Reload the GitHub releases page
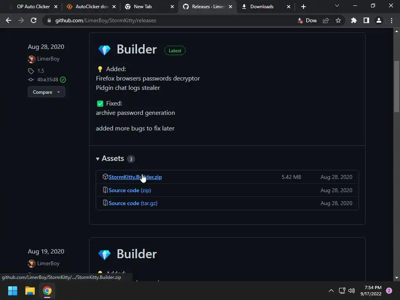Screen dimensions: 400x300 [x=34, y=20]
